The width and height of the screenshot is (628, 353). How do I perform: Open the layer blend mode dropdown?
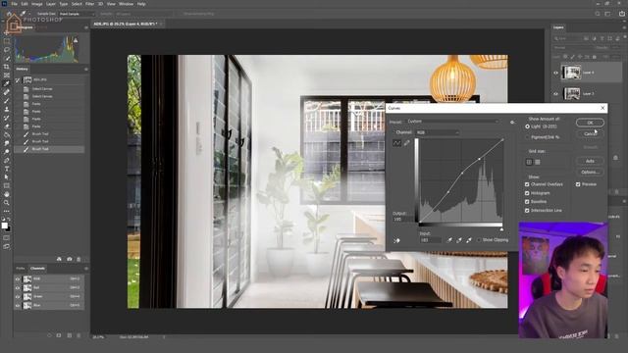(x=573, y=48)
